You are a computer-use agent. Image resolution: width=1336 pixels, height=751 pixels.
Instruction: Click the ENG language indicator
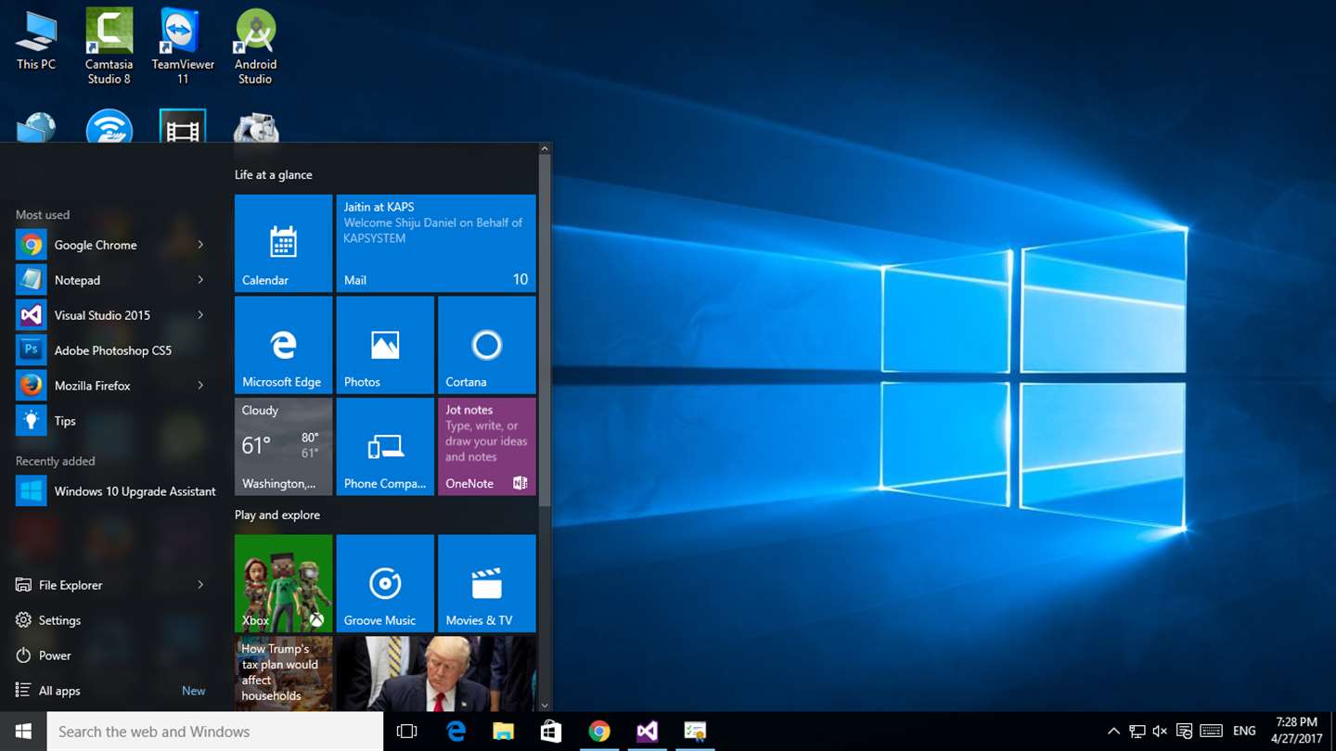pos(1244,732)
